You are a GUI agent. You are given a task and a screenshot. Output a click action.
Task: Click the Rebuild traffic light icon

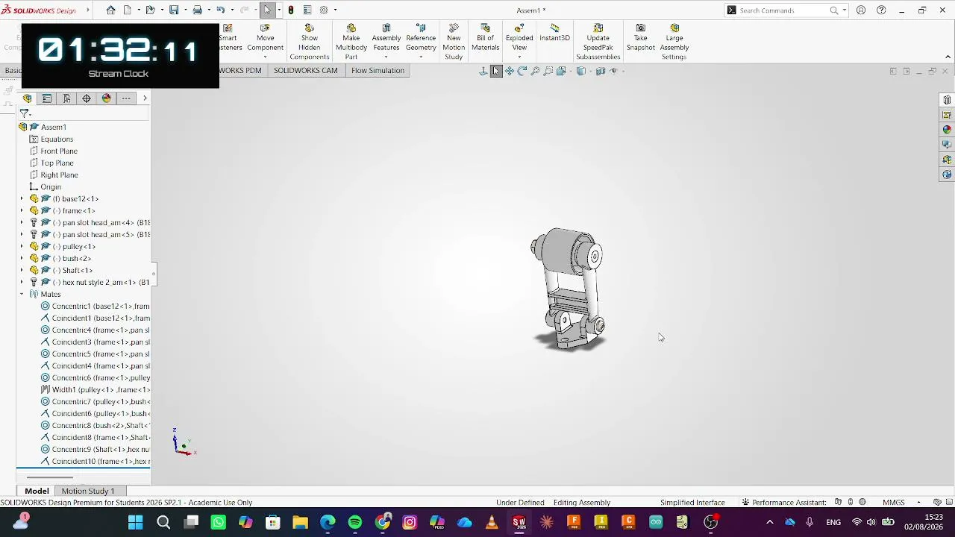291,10
